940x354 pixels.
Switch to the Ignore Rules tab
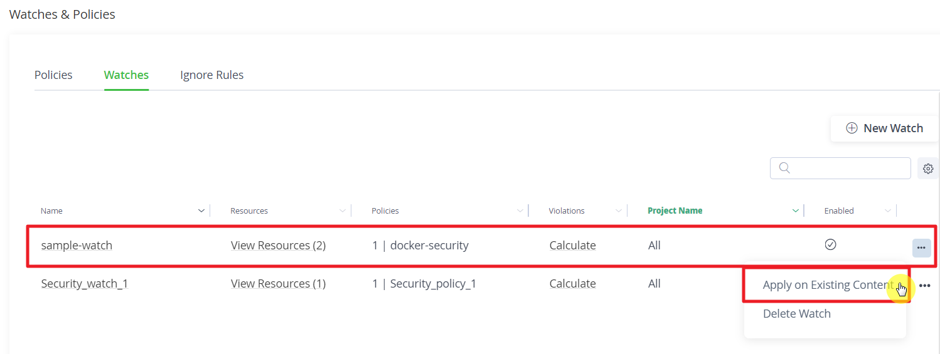tap(212, 75)
